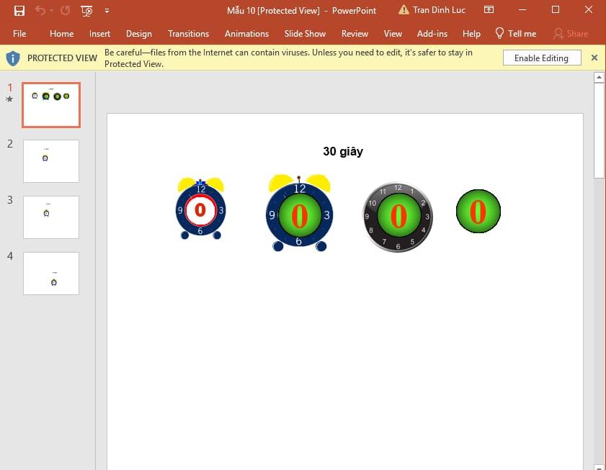Image resolution: width=606 pixels, height=470 pixels.
Task: Select slide 3 thumbnail
Action: point(50,217)
